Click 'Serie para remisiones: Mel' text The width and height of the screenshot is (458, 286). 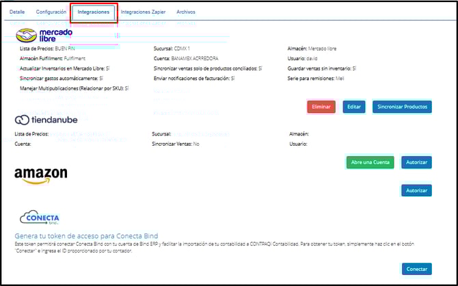coord(316,79)
